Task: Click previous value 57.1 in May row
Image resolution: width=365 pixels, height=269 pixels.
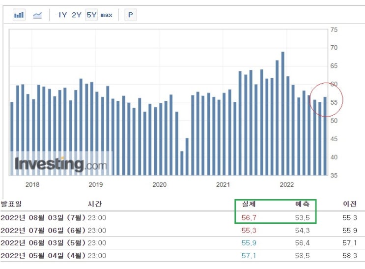Action: [350, 243]
